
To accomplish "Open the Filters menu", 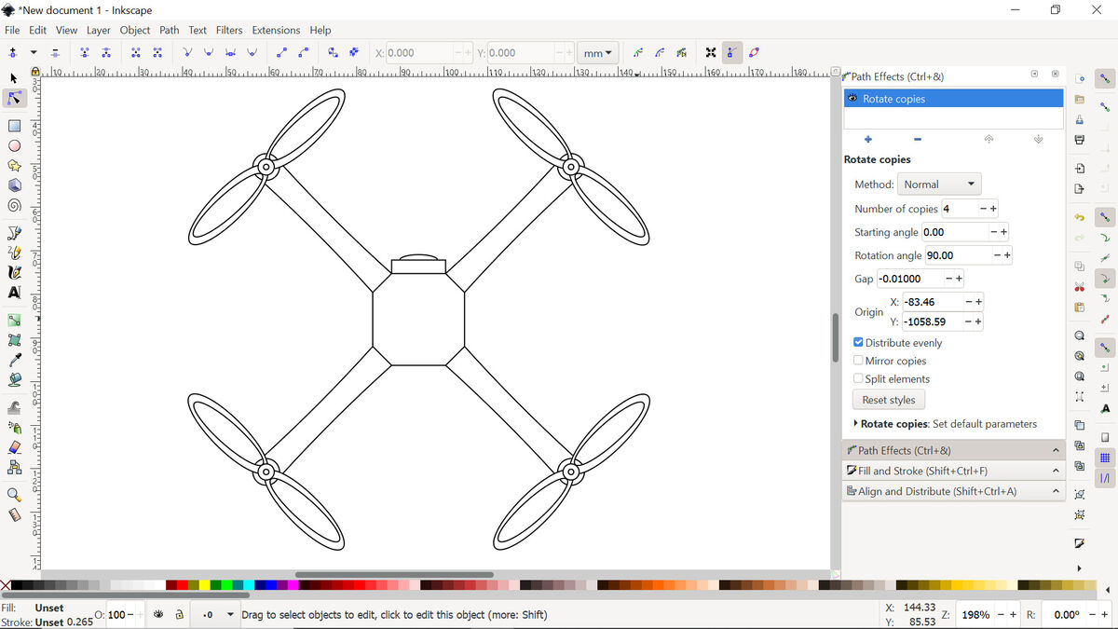I will [229, 30].
